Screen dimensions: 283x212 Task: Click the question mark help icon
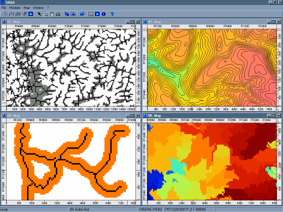click(112, 14)
